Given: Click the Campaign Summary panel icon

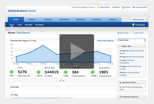Looking at the screenshot, I should [x=120, y=97].
